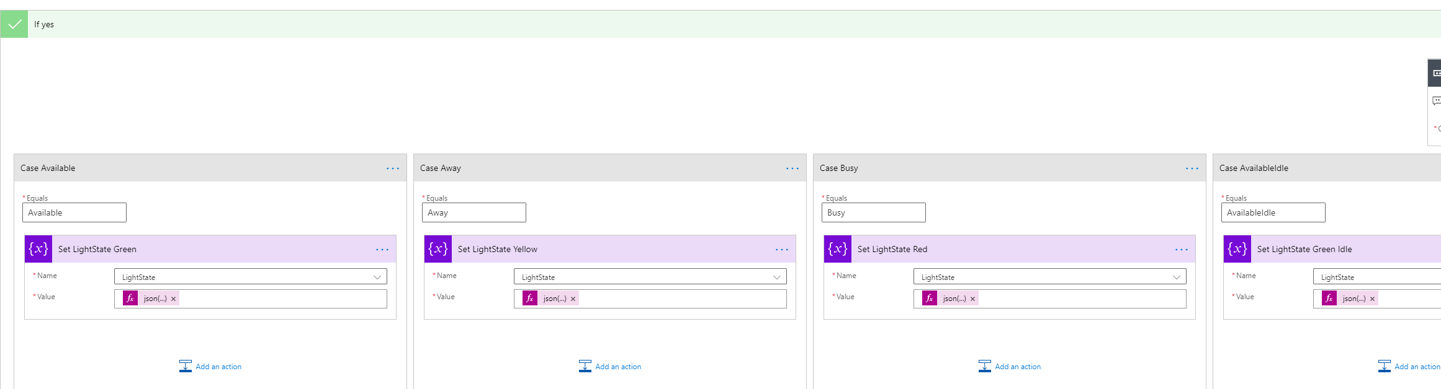Click the variable icon on Set LightState Green
The image size is (1441, 389).
pos(38,249)
